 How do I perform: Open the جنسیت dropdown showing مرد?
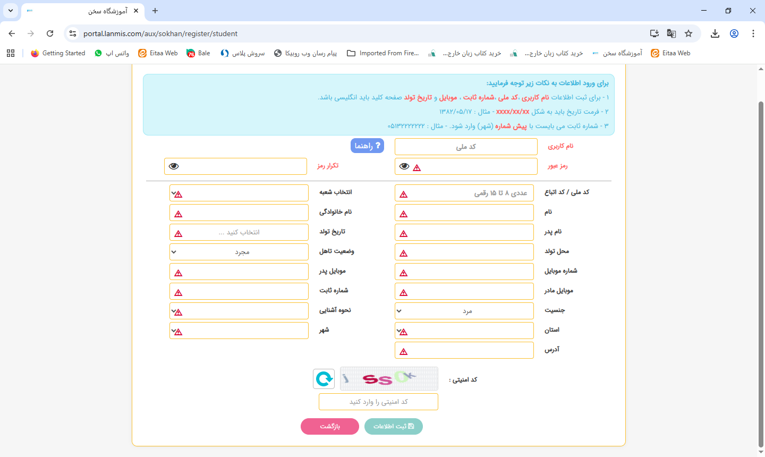[x=464, y=310]
